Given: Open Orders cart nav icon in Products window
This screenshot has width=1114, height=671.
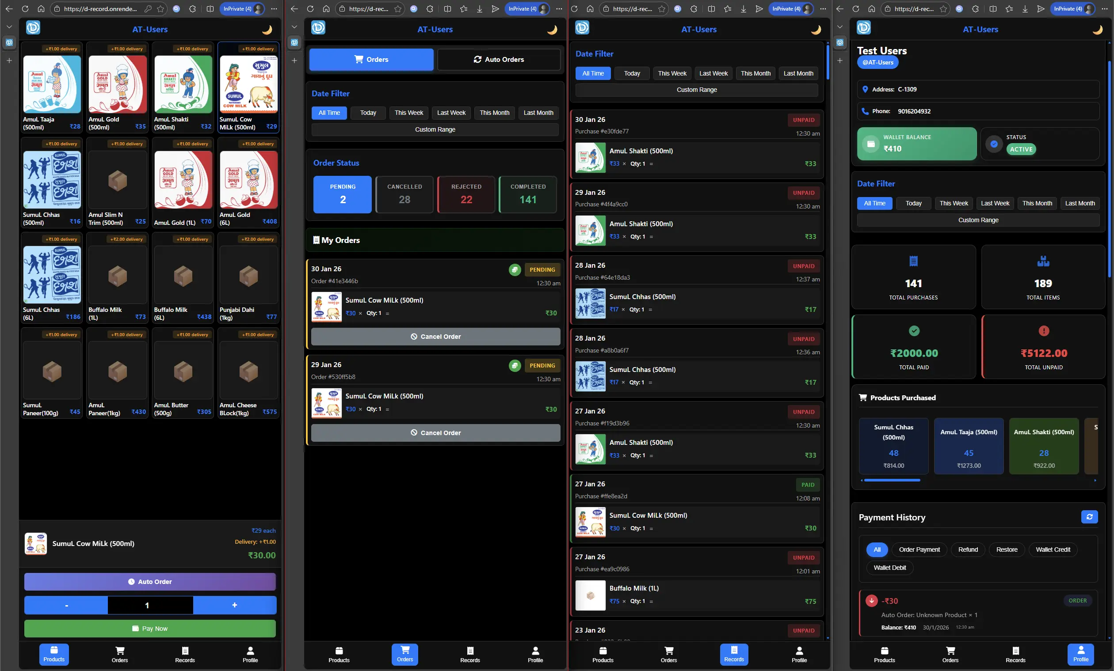Looking at the screenshot, I should [120, 654].
